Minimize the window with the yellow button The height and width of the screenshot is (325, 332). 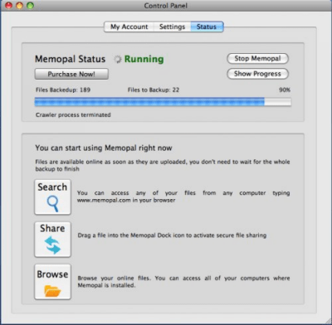tap(19, 6)
